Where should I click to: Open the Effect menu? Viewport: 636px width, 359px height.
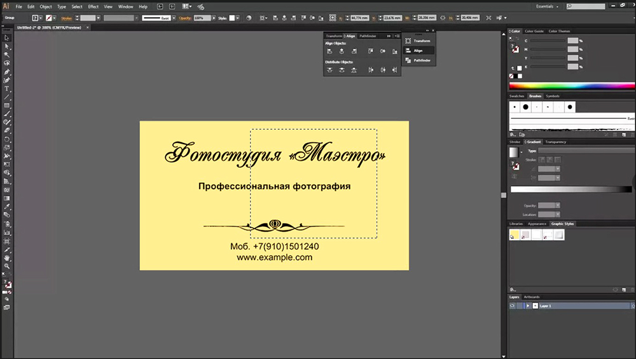point(93,6)
